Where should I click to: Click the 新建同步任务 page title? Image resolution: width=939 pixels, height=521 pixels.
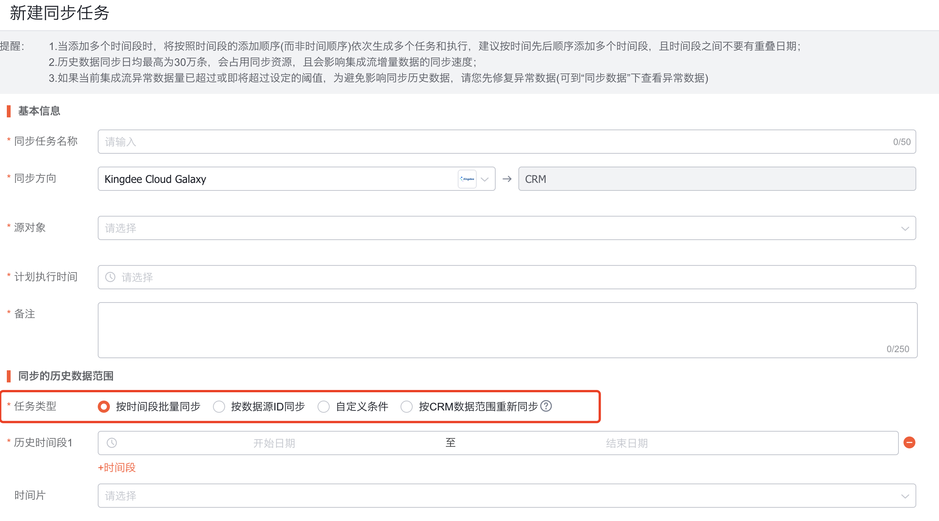(59, 13)
